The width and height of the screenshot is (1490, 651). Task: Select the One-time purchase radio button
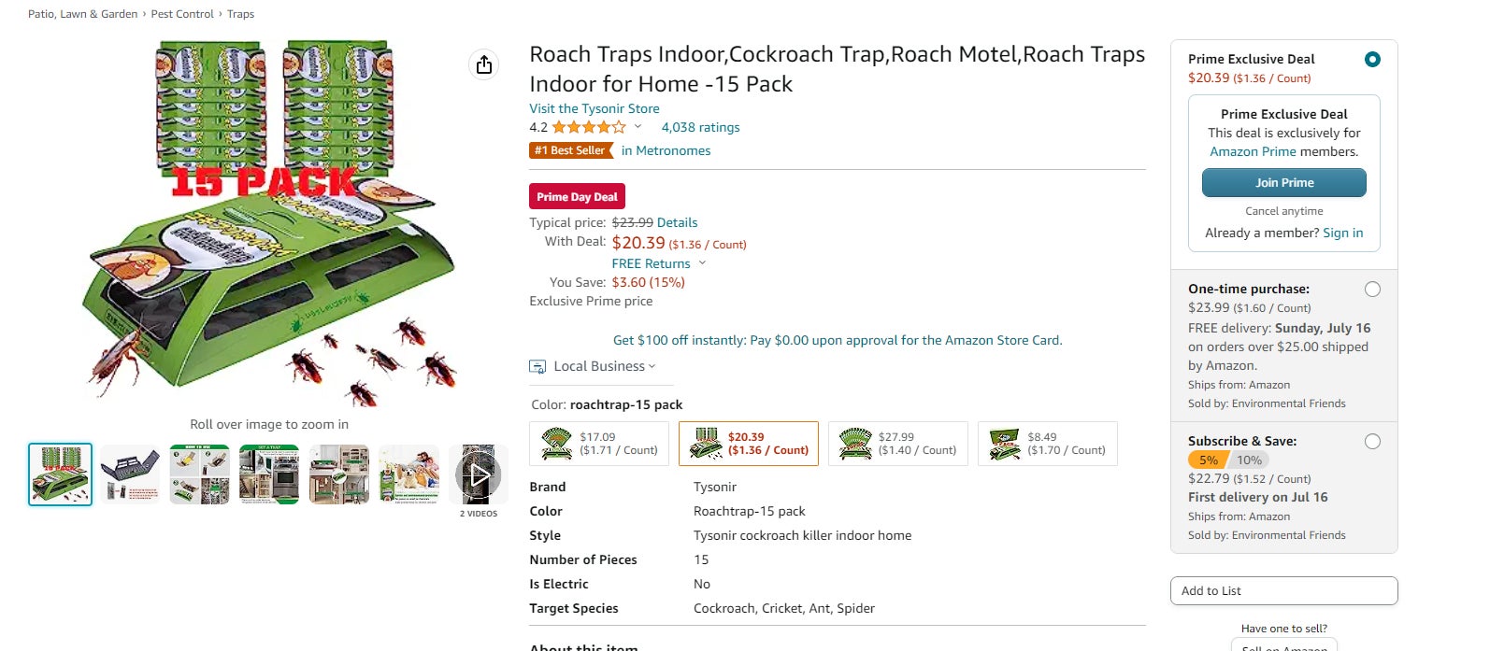click(1372, 289)
